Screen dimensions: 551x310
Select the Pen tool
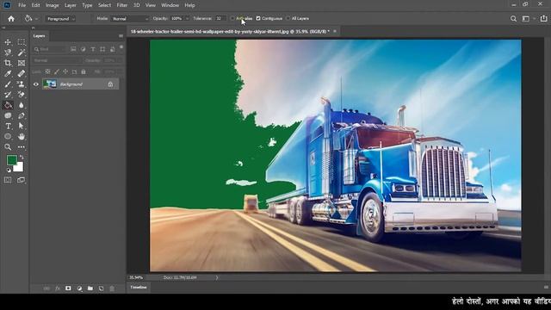(x=22, y=115)
